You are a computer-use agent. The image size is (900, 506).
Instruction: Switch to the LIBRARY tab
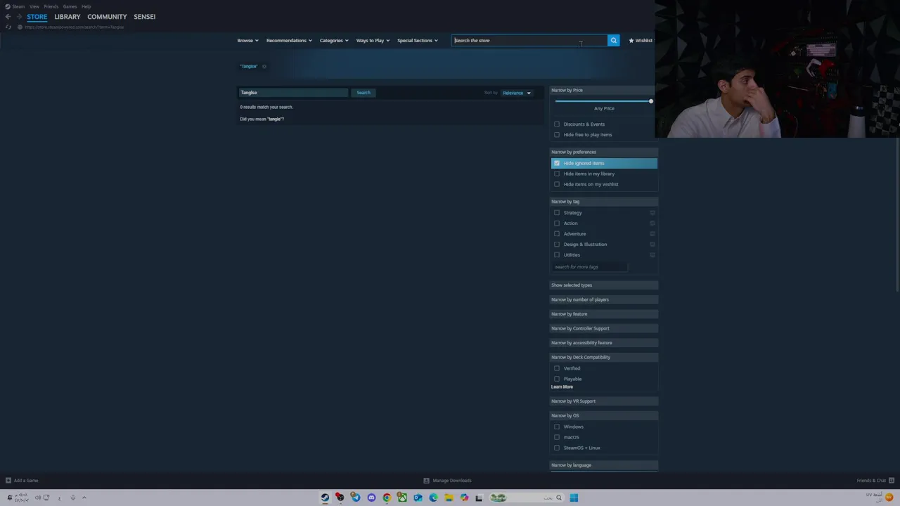(67, 16)
